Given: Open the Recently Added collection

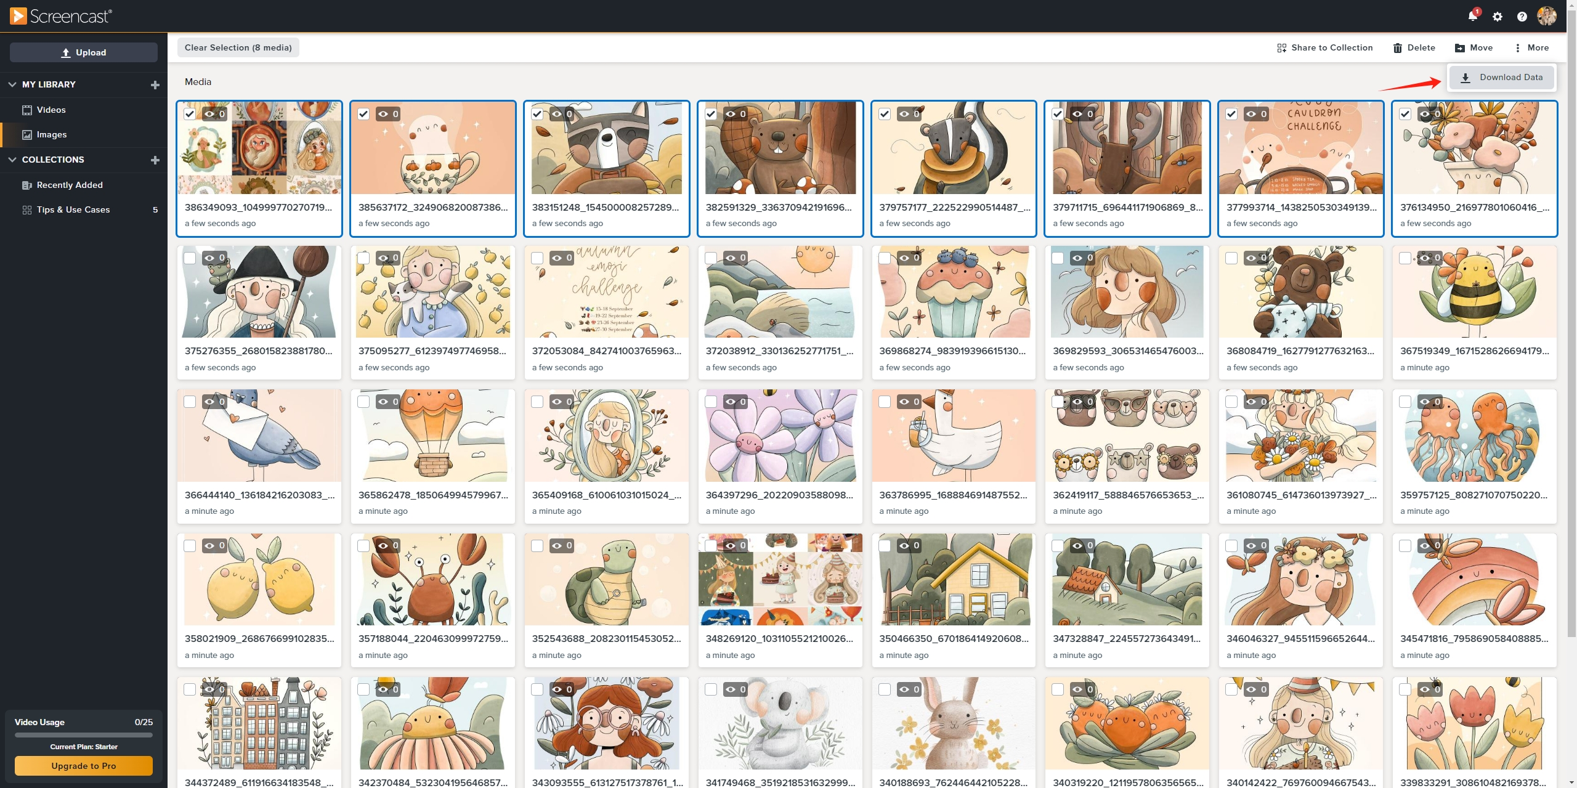Looking at the screenshot, I should coord(70,185).
